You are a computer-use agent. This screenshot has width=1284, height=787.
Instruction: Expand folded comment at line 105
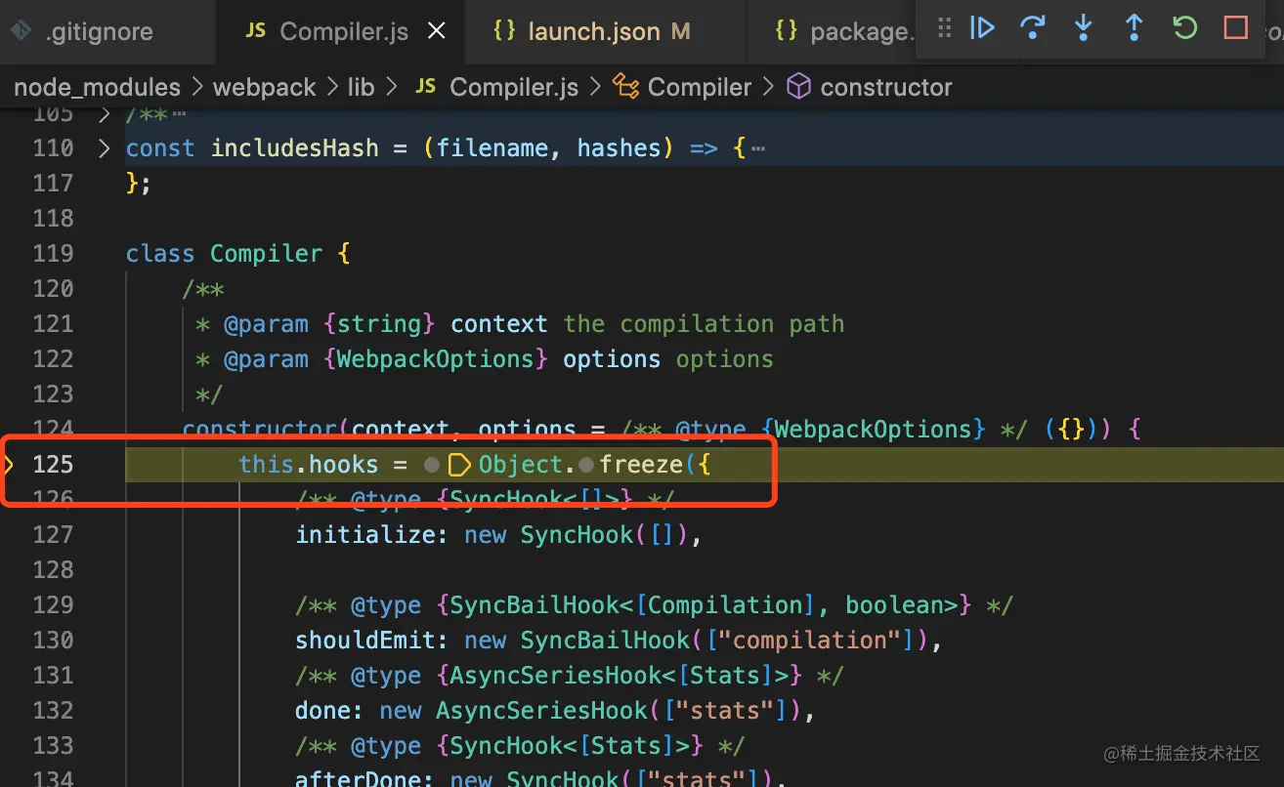(x=105, y=114)
